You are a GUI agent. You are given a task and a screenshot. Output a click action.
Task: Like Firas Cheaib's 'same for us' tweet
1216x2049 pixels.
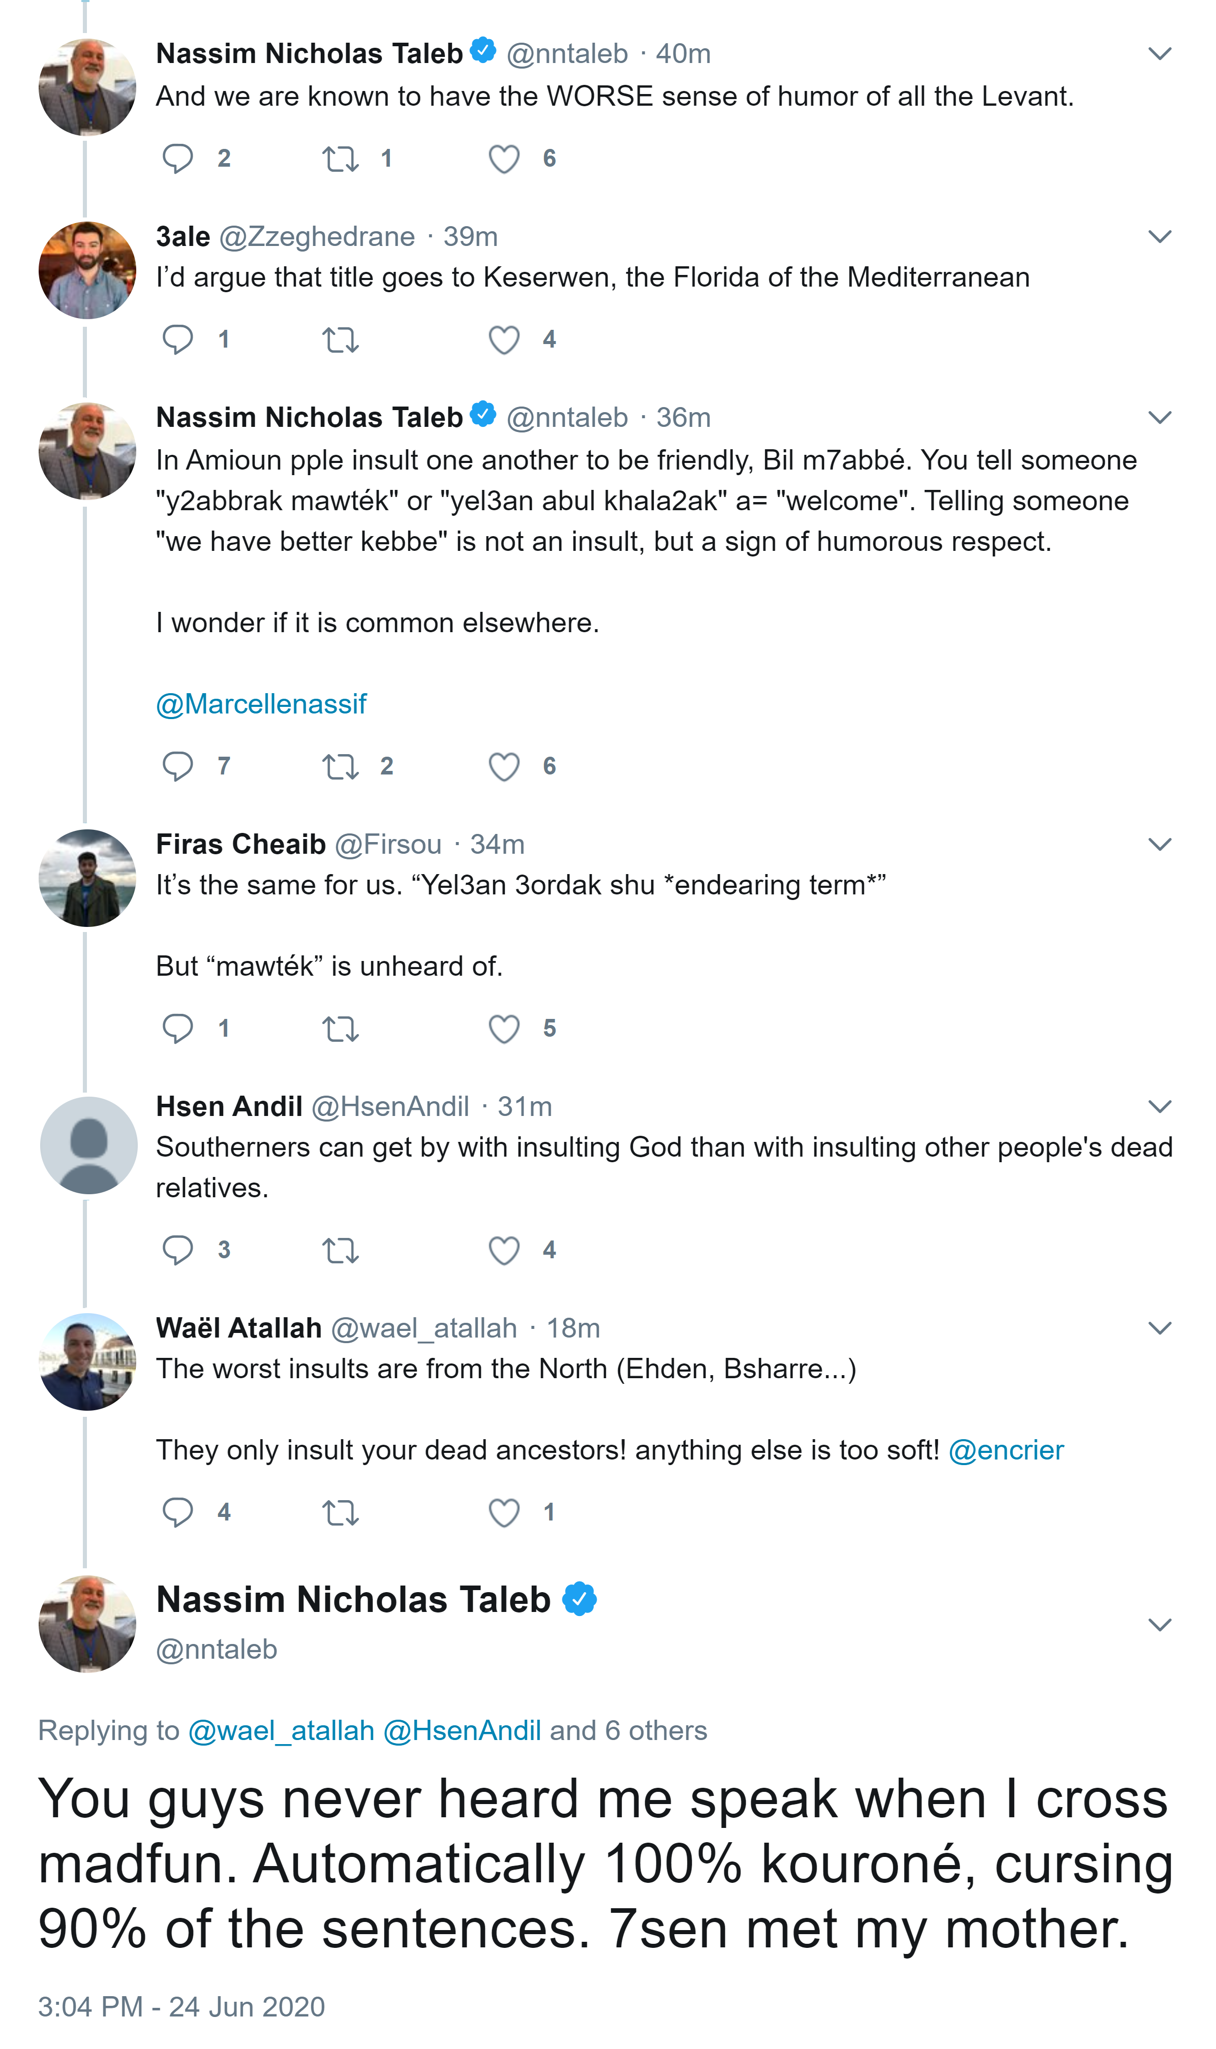(x=504, y=1029)
